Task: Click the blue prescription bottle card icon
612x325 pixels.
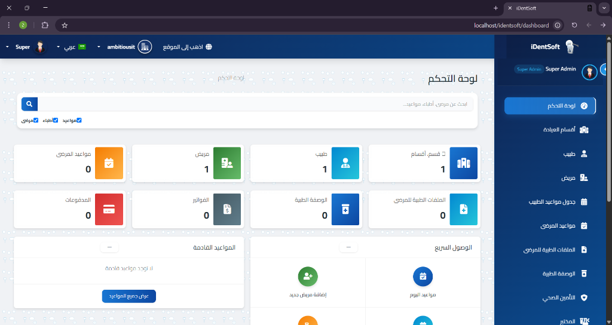Action: pos(345,210)
